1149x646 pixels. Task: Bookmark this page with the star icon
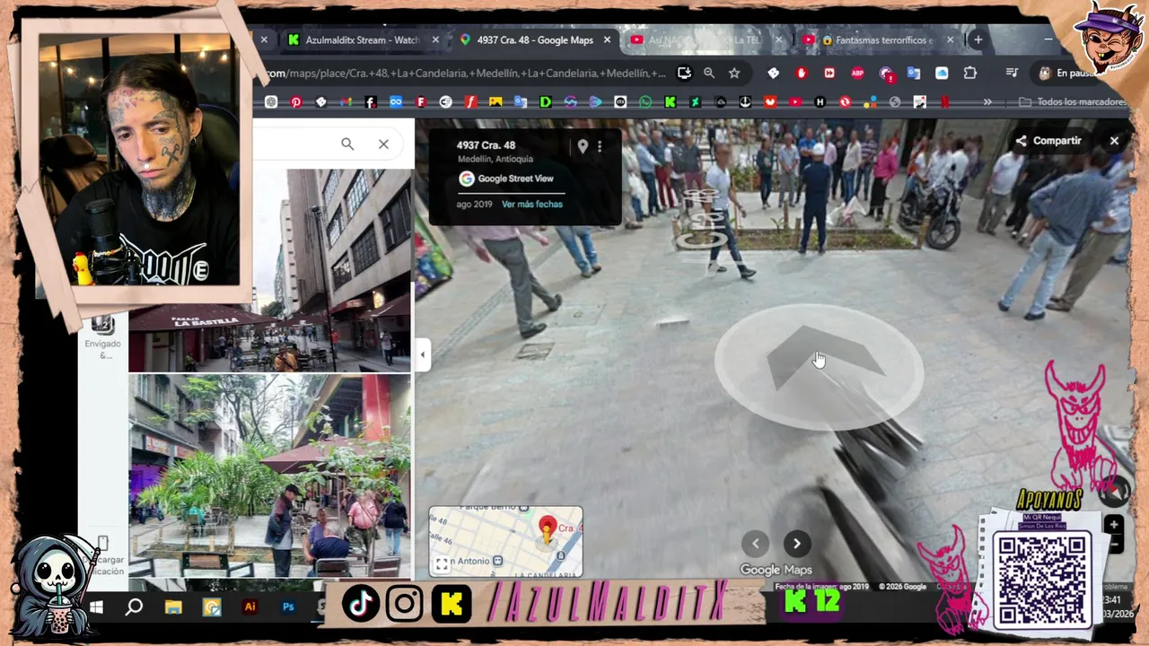pos(734,73)
